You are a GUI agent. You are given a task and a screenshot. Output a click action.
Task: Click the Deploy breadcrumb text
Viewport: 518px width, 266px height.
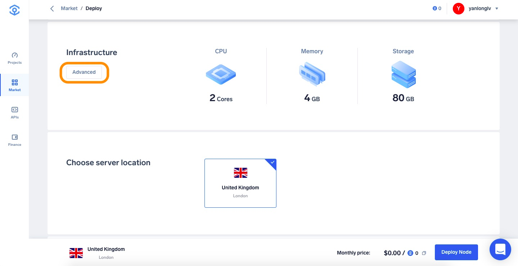click(x=94, y=8)
